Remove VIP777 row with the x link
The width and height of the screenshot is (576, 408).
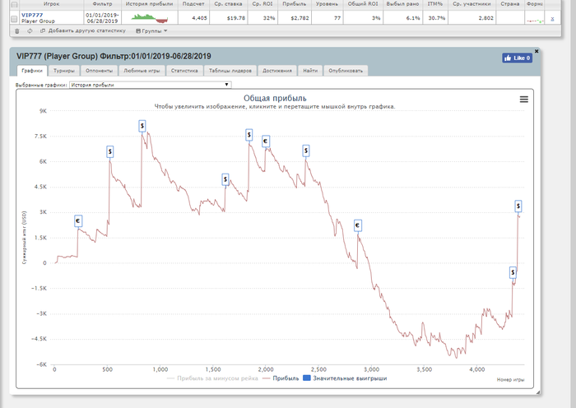552,18
